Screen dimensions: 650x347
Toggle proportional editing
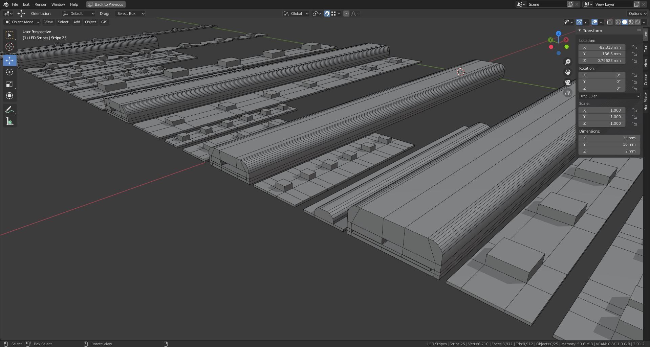click(346, 14)
